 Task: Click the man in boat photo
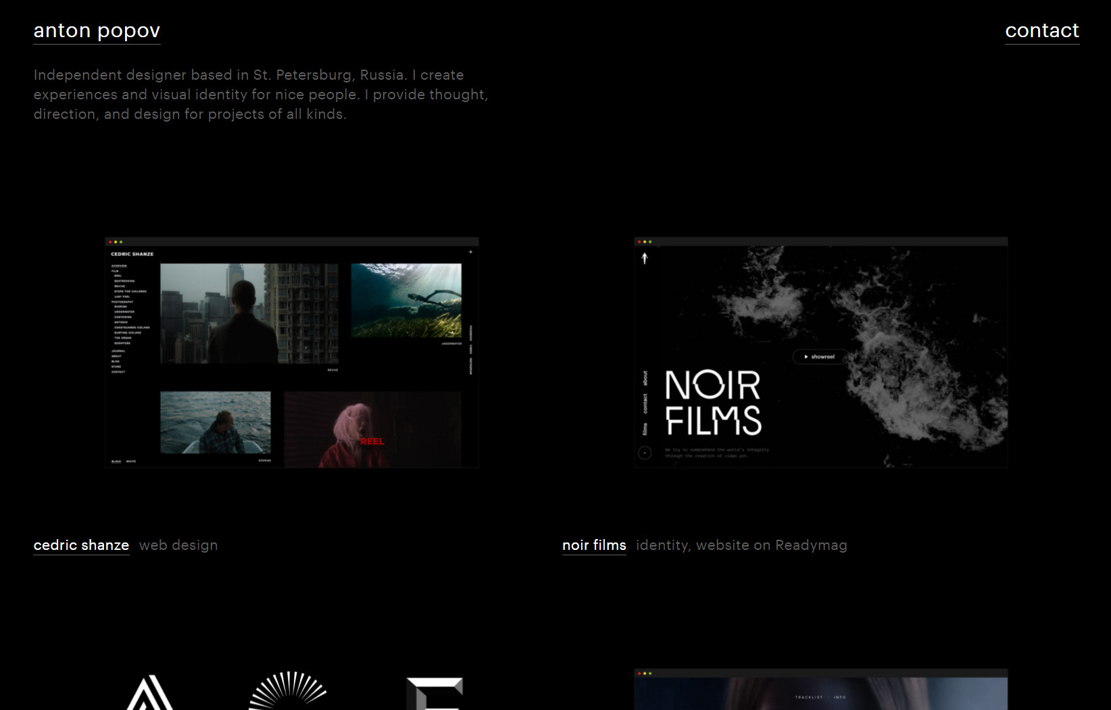click(x=215, y=422)
